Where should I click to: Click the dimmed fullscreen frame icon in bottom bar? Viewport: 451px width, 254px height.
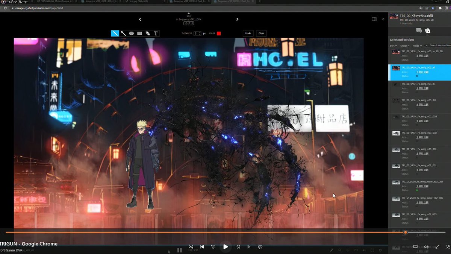tap(372, 250)
